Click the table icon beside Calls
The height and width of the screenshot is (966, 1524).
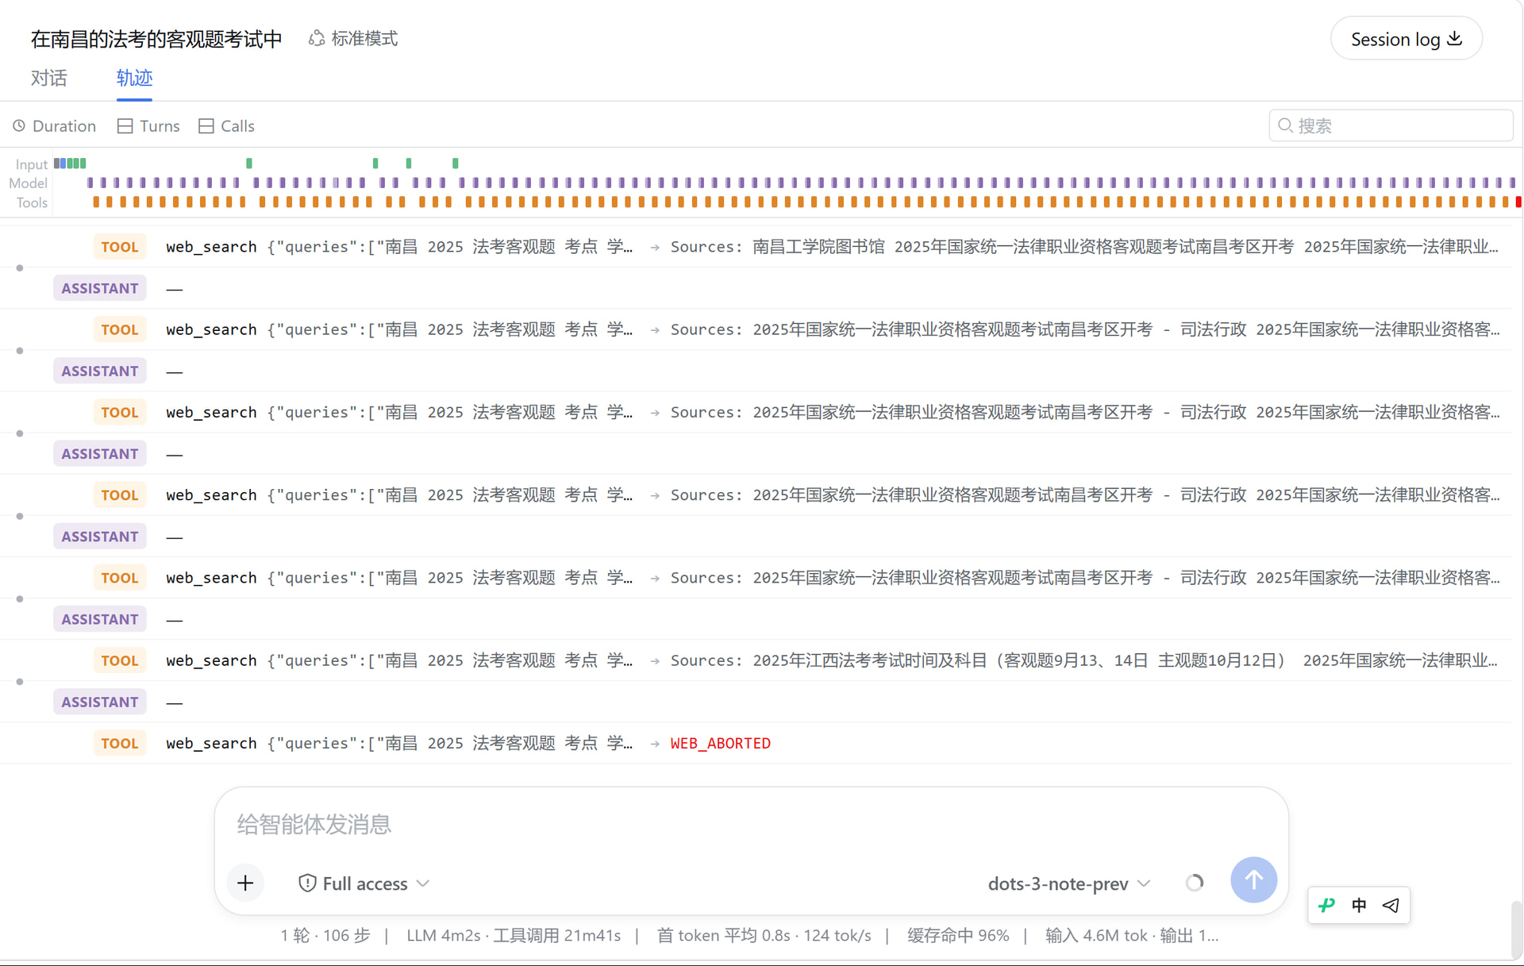pyautogui.click(x=206, y=125)
